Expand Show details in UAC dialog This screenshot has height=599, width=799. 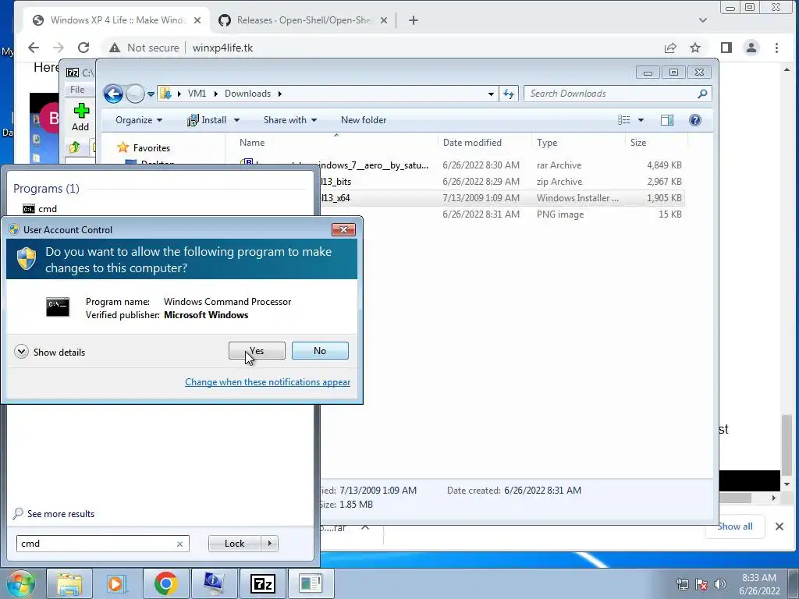[49, 352]
